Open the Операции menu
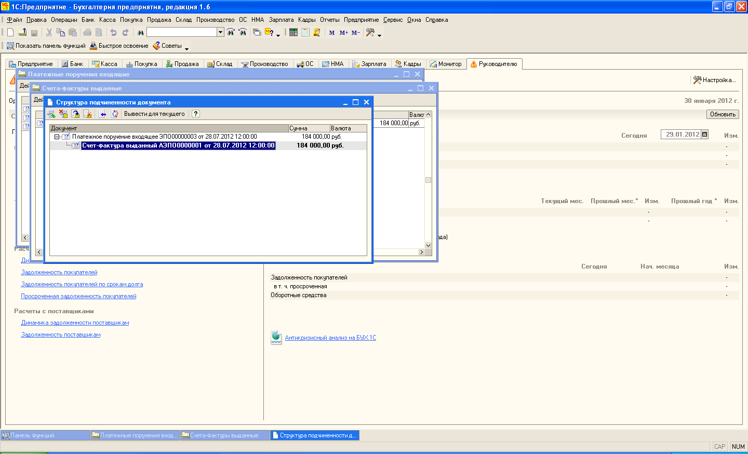748x454 pixels. coord(64,20)
